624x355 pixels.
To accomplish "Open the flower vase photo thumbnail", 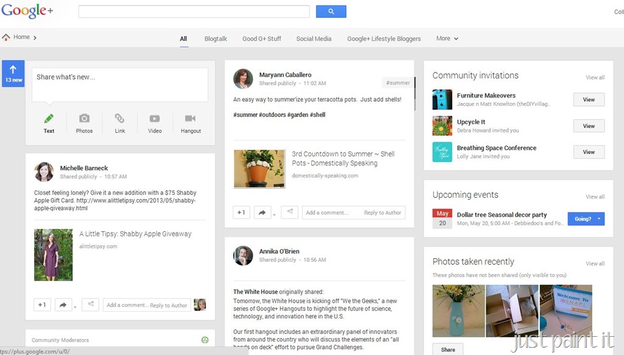I will click(x=458, y=311).
